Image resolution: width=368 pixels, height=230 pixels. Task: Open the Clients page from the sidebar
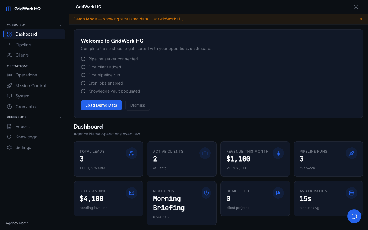22,55
